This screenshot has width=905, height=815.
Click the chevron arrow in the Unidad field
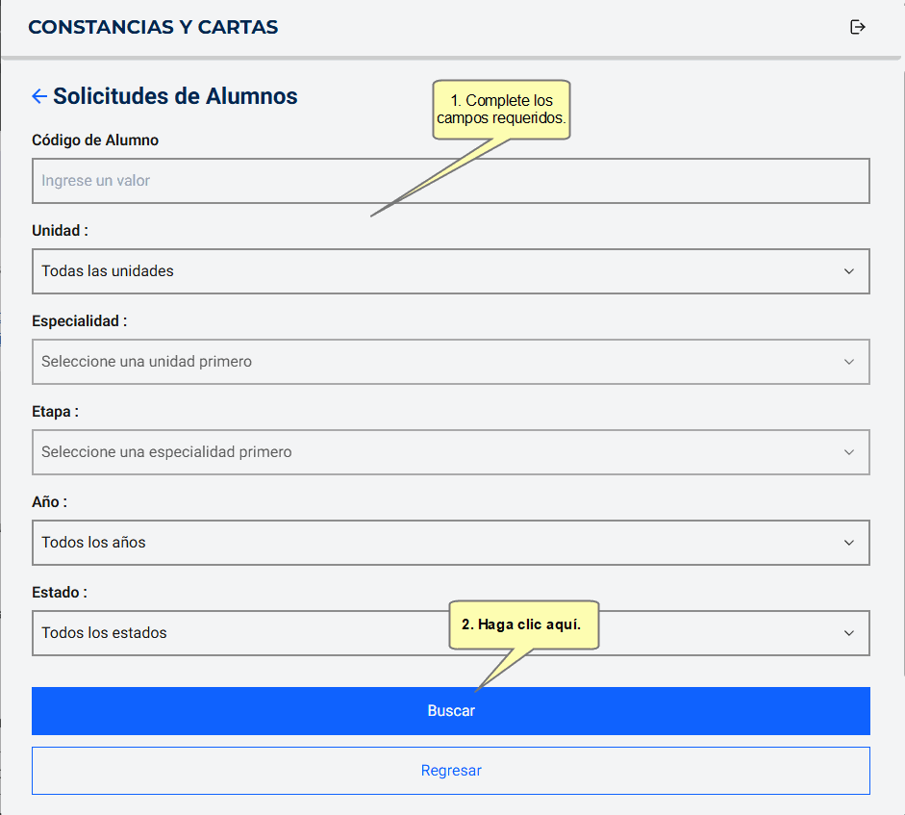tap(848, 271)
